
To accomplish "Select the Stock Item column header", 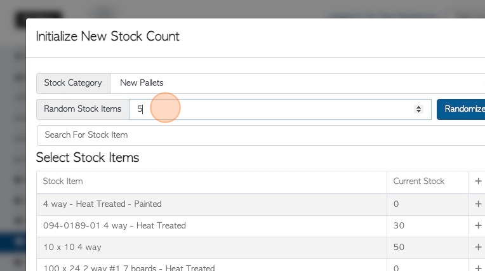I will coord(63,182).
